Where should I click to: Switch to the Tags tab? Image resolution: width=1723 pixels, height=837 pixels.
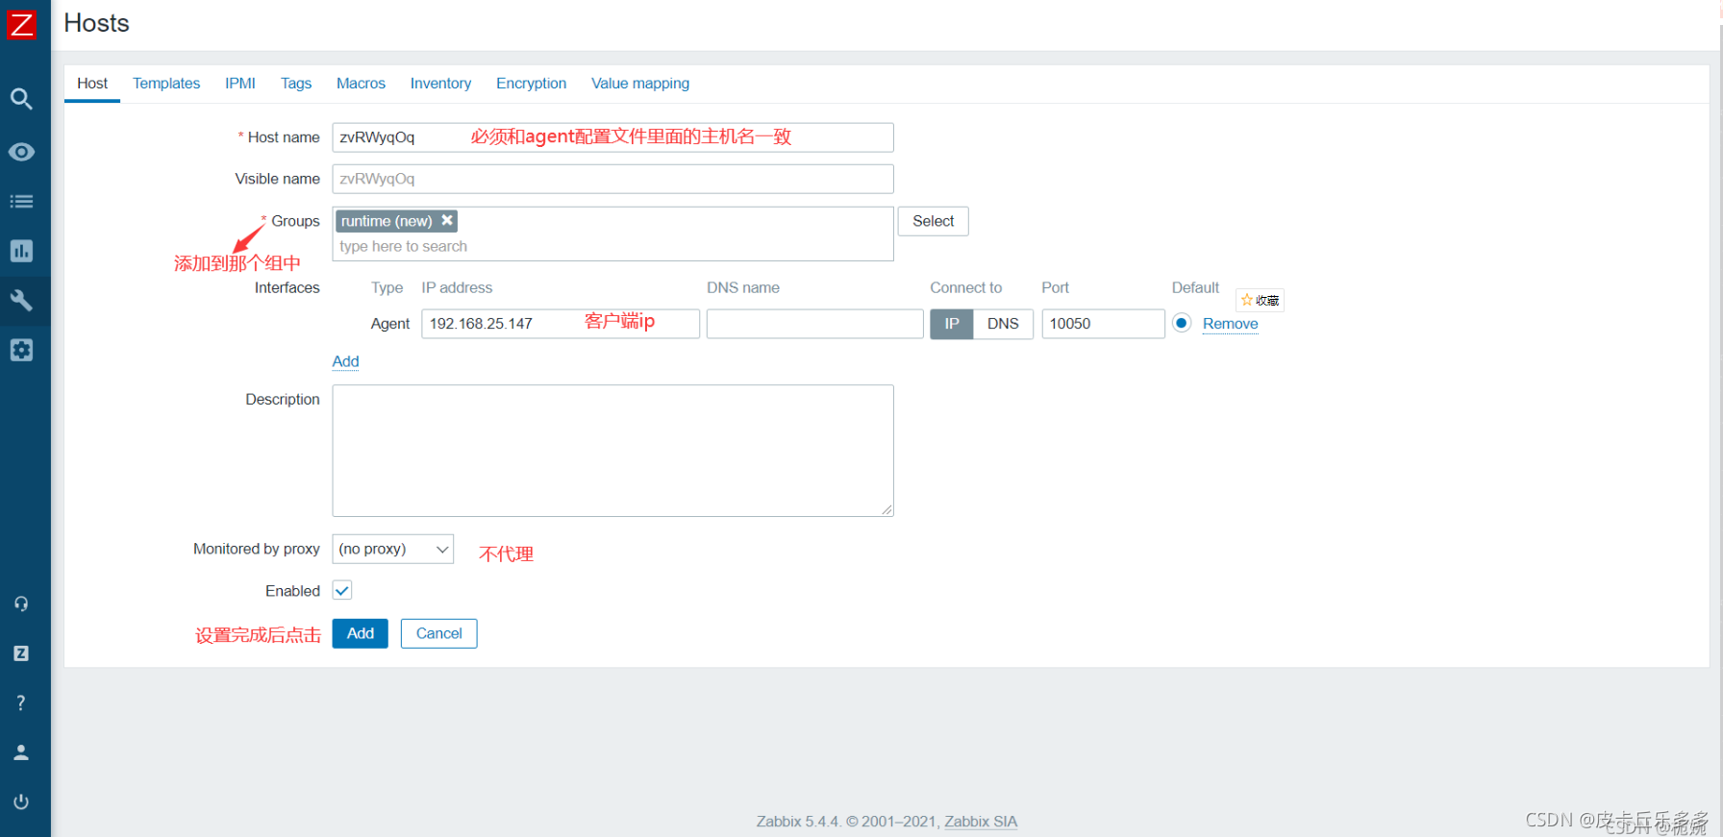pos(296,84)
